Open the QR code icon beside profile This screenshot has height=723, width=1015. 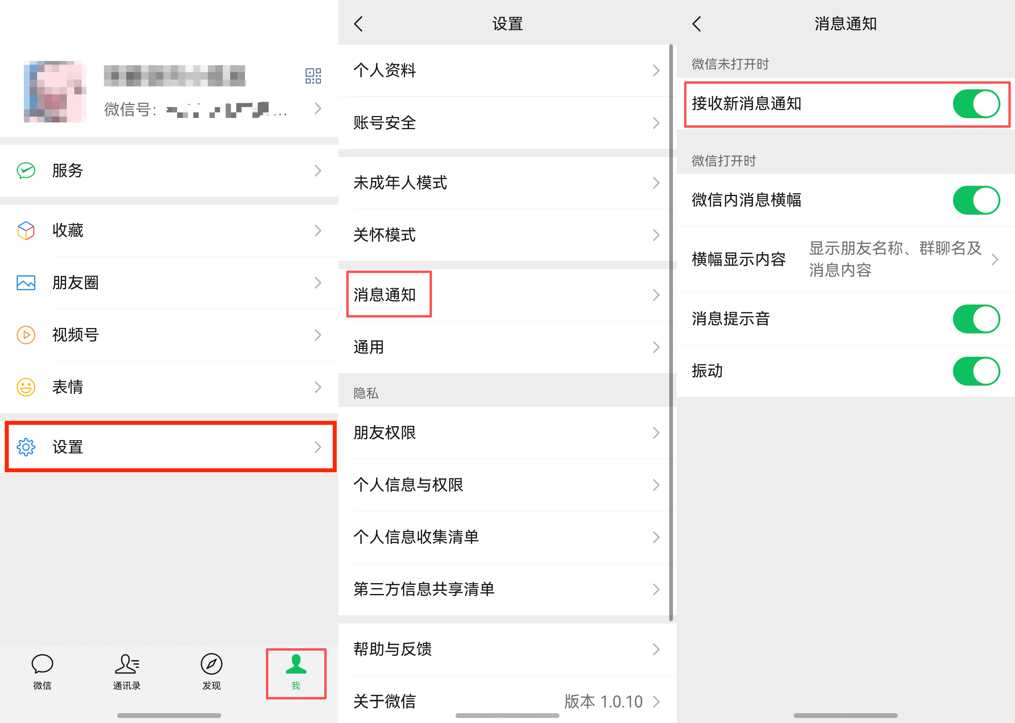(x=313, y=76)
